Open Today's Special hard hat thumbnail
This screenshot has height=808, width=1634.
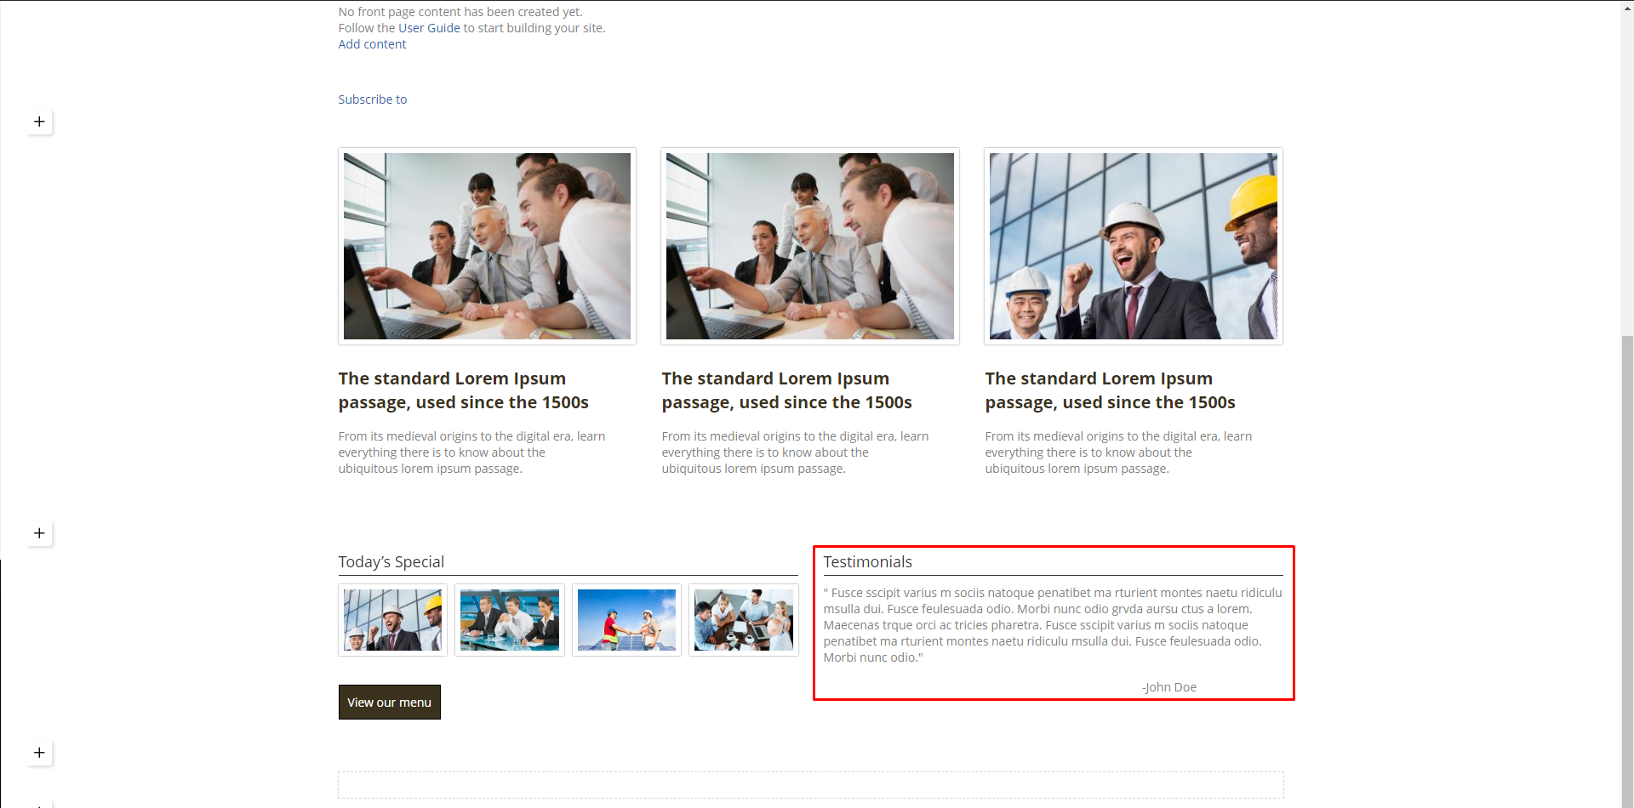392,620
